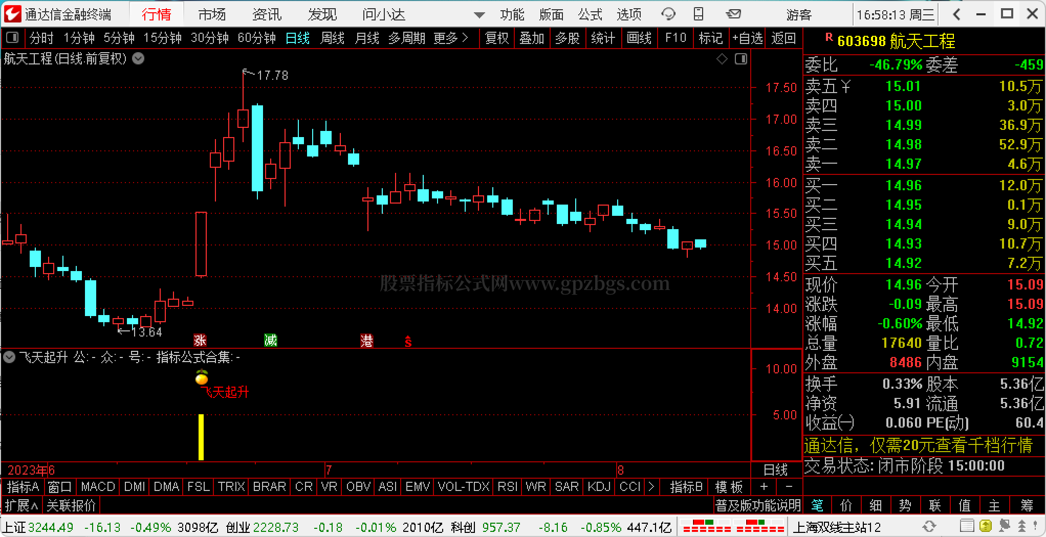
Task: Select the KDJ indicator tab
Action: coord(599,486)
